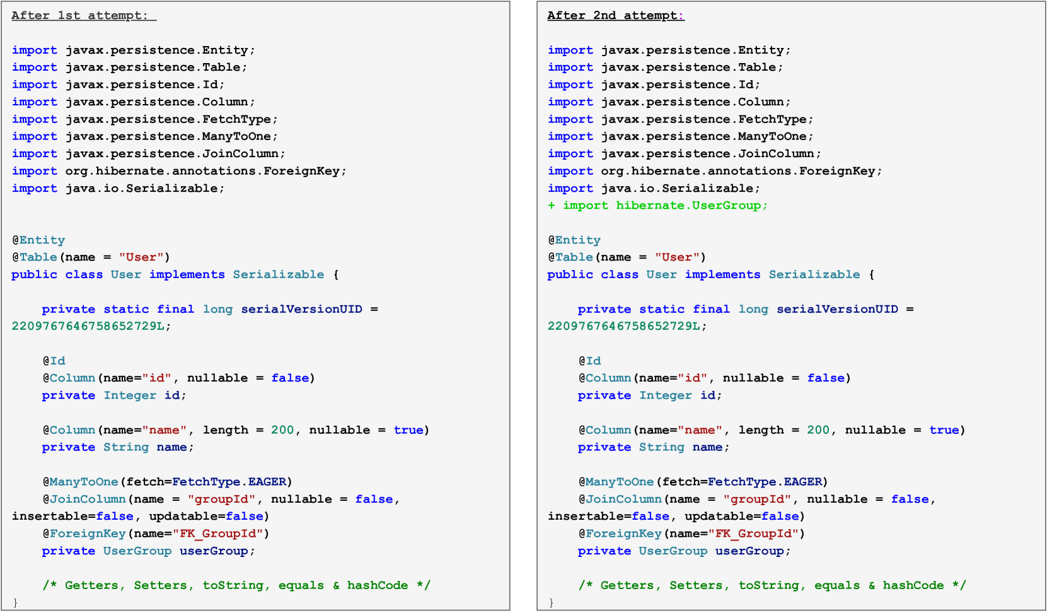Viewport: 1047px width, 615px height.
Task: Click the @ManyToOne annotation in 1st attempt code
Action: 168,482
